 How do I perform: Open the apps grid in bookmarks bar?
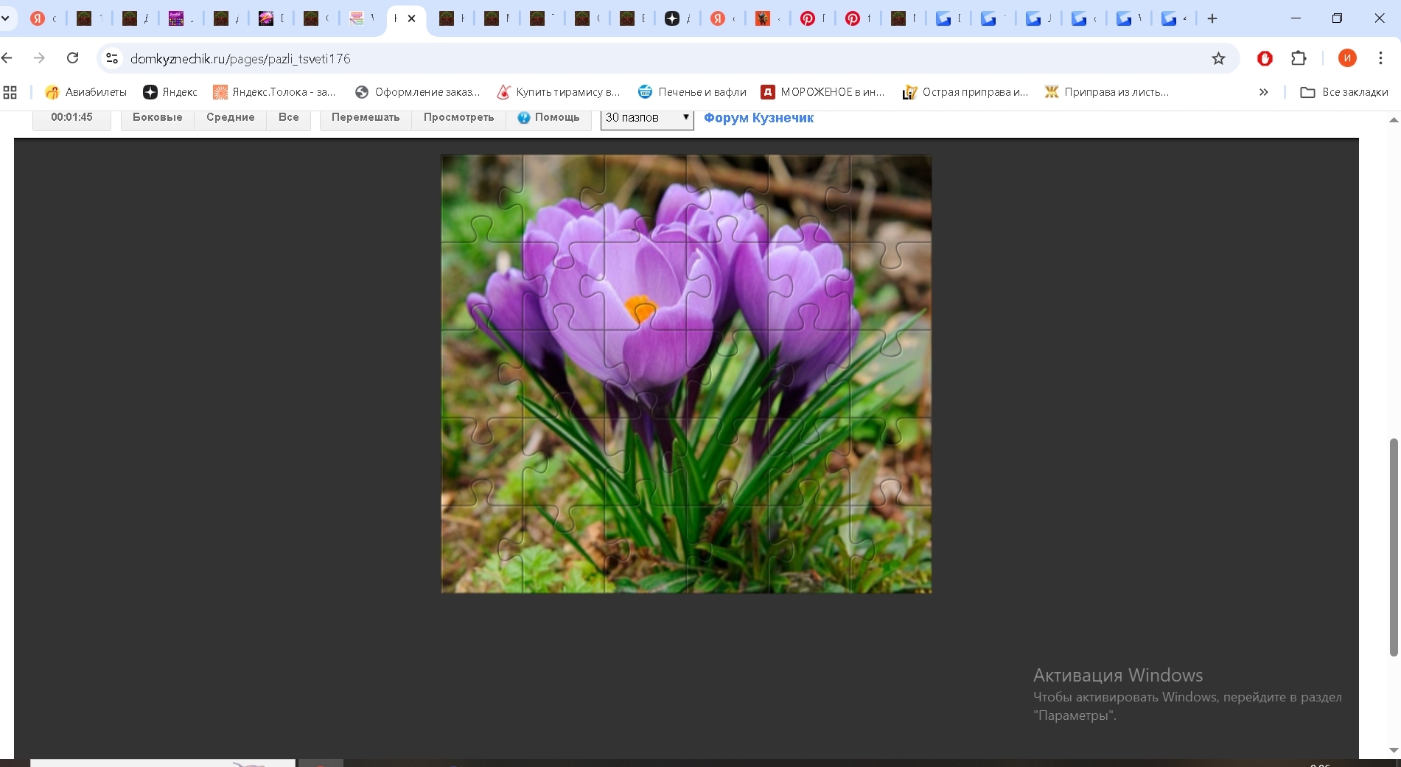10,92
